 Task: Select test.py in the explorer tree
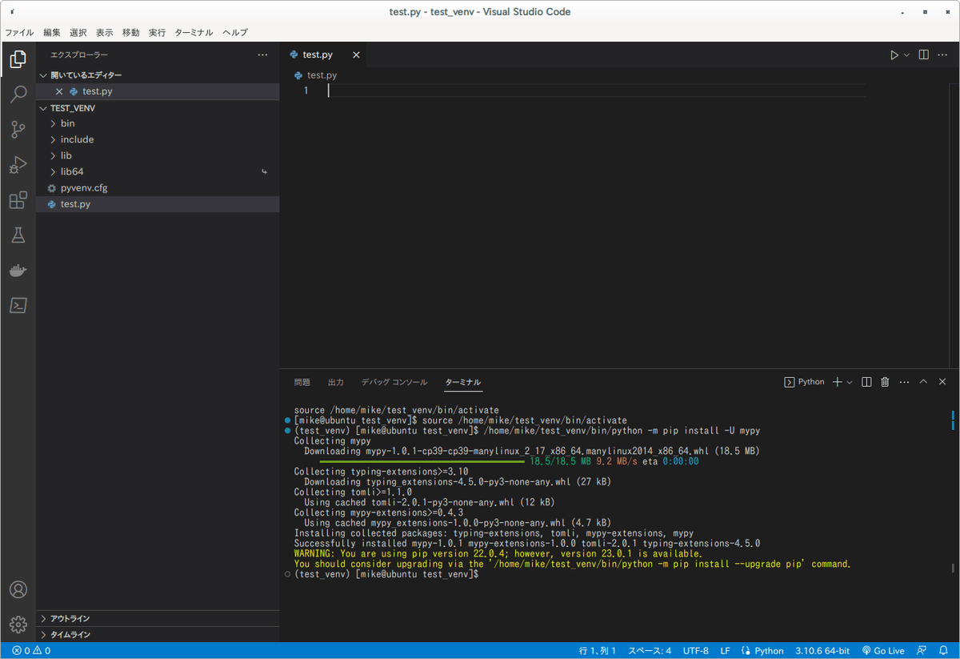[x=158, y=204]
